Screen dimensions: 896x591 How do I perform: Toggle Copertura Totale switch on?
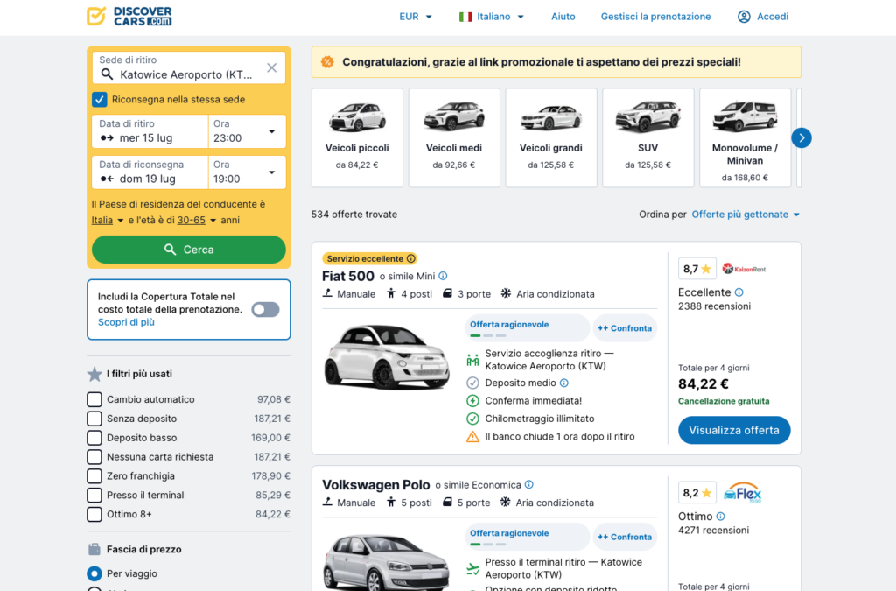[265, 309]
